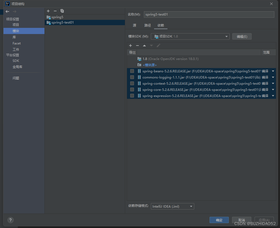
Task: Open 全局库 in the sidebar
Action: (17, 67)
